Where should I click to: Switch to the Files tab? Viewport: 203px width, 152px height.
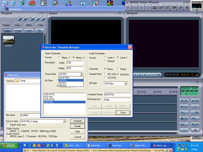(18, 25)
